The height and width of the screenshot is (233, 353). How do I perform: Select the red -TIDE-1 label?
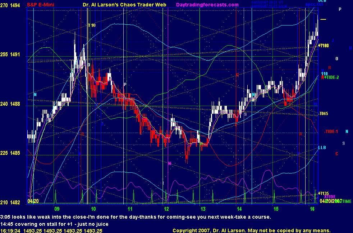coord(331,132)
